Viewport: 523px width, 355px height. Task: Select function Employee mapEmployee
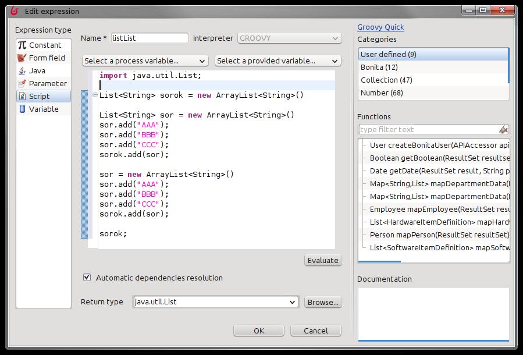[439, 209]
